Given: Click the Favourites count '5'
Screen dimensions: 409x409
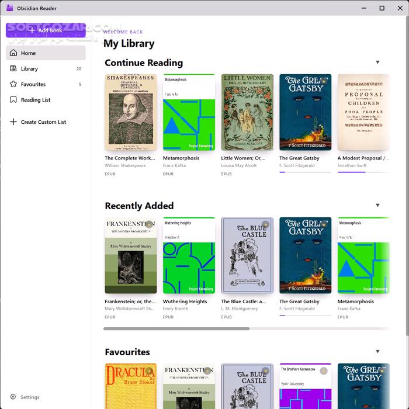Looking at the screenshot, I should click(80, 84).
